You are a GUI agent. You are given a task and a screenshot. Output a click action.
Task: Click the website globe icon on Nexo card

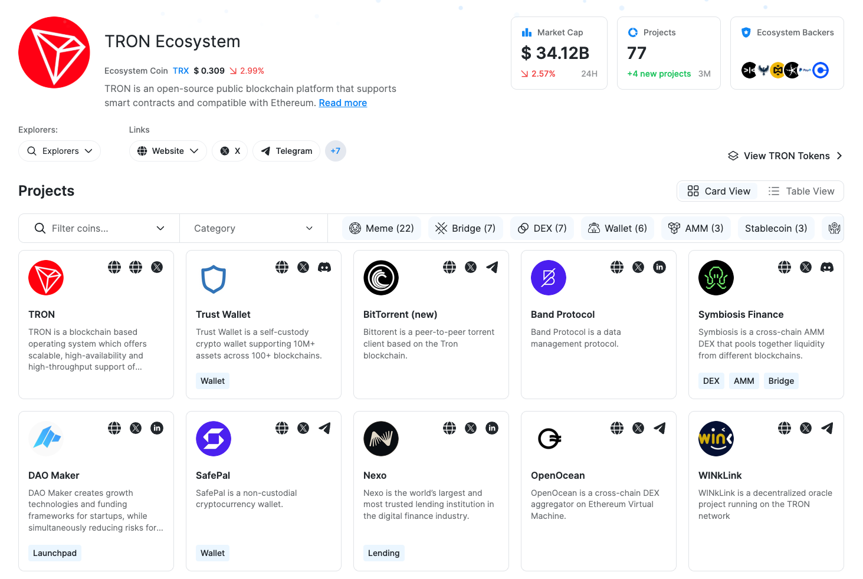click(x=449, y=428)
